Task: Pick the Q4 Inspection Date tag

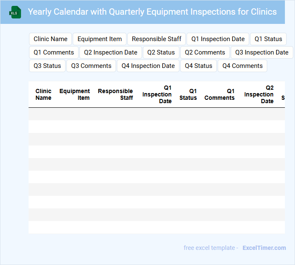Action: pyautogui.click(x=148, y=66)
